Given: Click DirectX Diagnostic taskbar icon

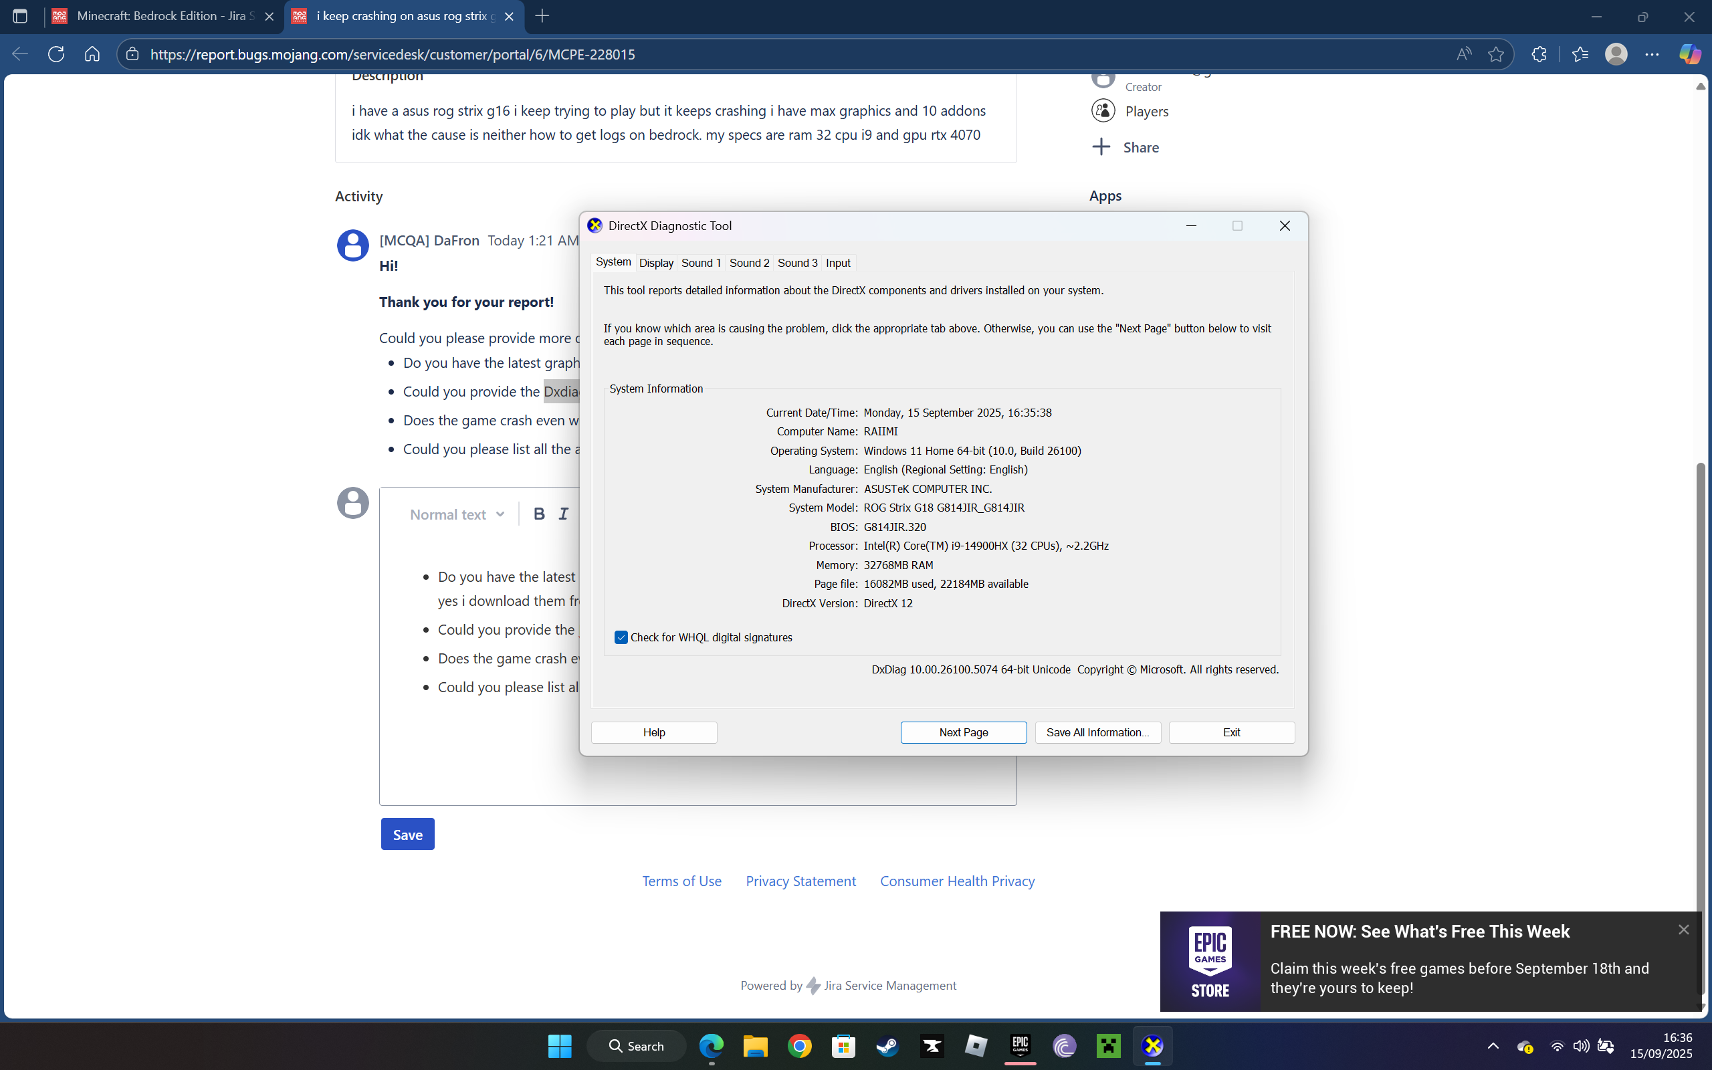Looking at the screenshot, I should click(x=1152, y=1046).
